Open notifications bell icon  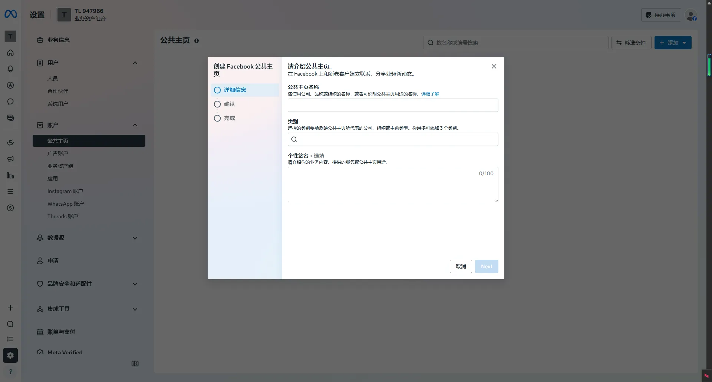[x=10, y=69]
